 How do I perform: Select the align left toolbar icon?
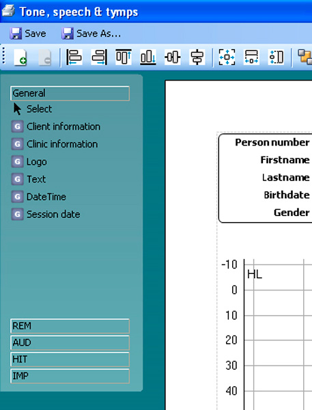tap(74, 57)
